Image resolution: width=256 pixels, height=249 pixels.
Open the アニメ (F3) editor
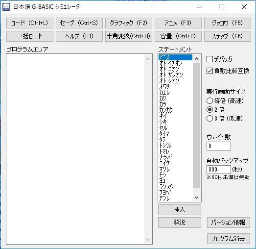pos(178,23)
